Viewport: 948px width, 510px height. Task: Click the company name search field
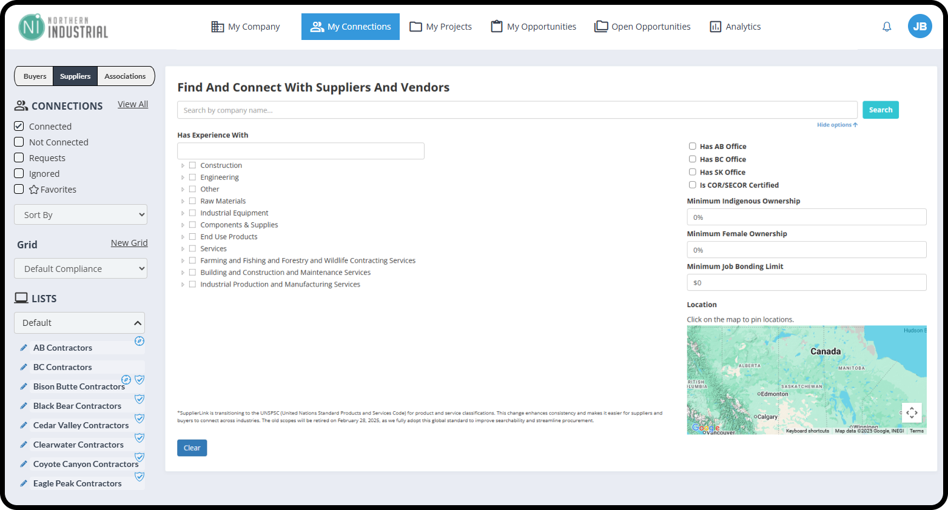pyautogui.click(x=517, y=110)
